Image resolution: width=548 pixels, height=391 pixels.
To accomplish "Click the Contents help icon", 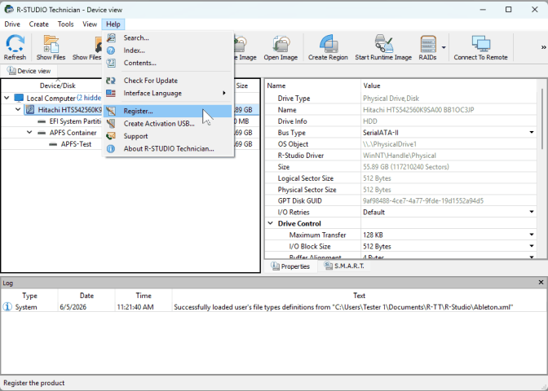I will pyautogui.click(x=111, y=63).
